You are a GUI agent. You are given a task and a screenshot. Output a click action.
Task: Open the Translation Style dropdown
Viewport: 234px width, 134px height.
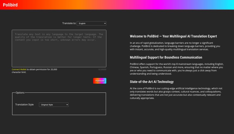(54, 105)
